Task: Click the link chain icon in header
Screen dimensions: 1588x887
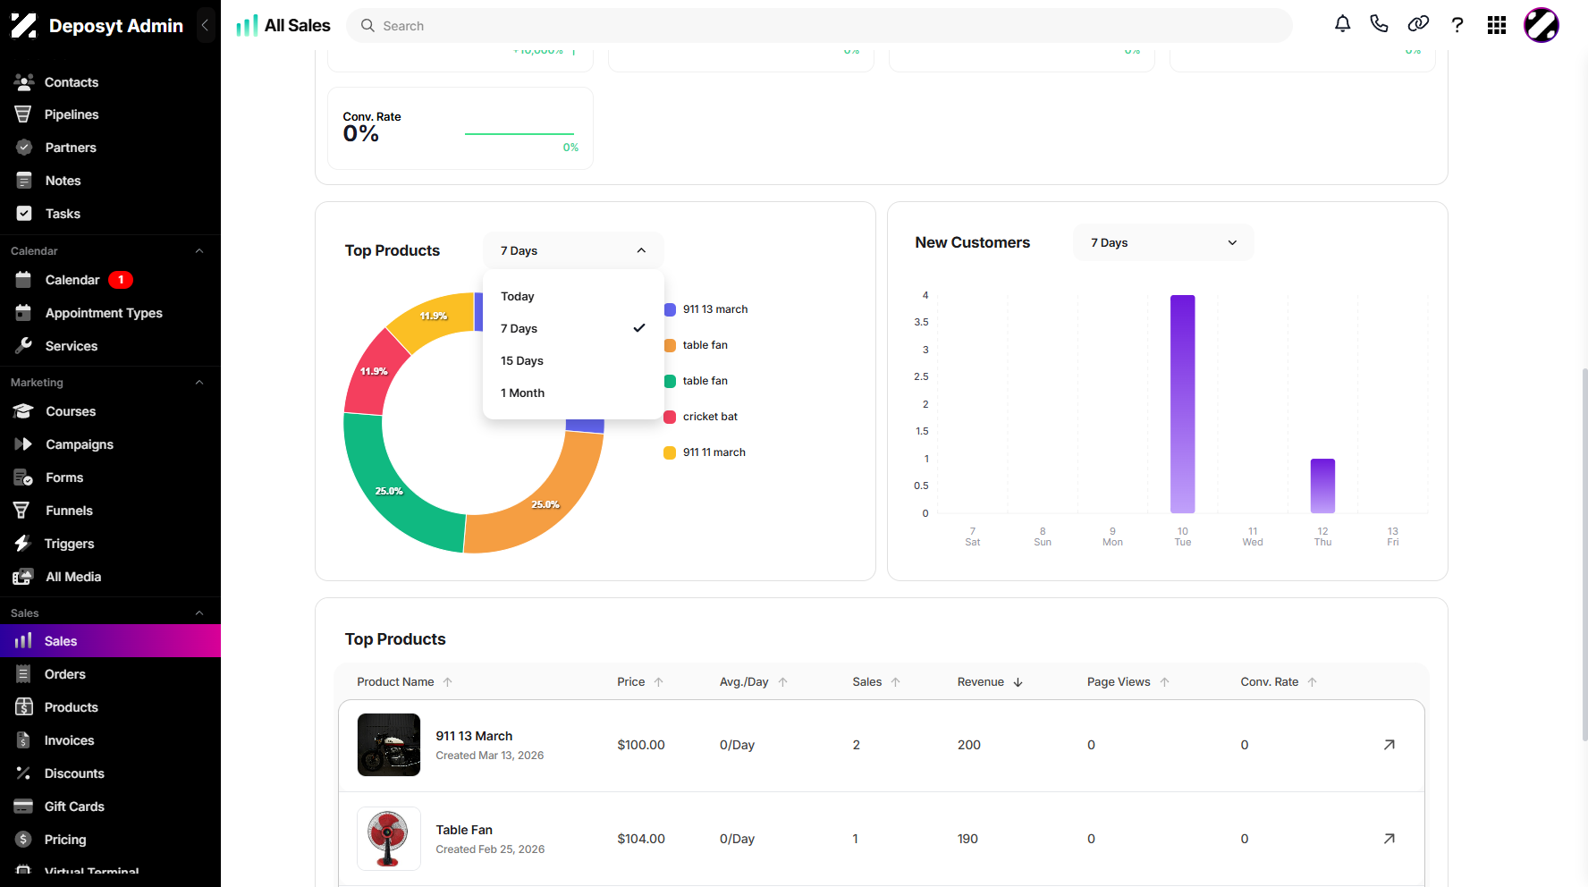Action: (x=1418, y=24)
